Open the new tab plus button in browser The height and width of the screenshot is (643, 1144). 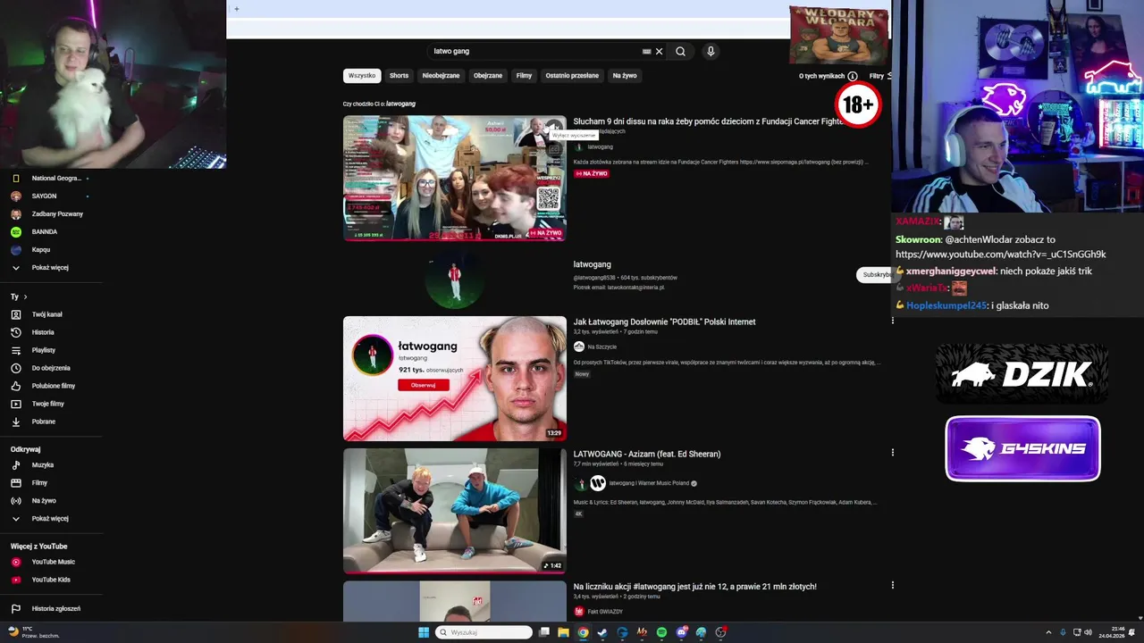(x=237, y=9)
